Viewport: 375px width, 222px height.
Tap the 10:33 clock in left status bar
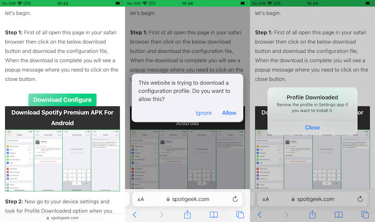(x=63, y=3)
